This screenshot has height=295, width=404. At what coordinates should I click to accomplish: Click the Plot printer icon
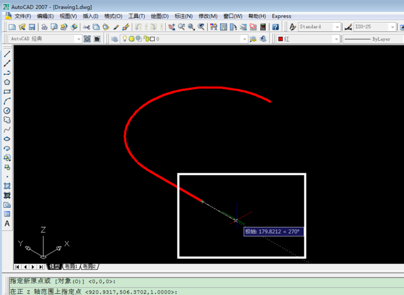(44, 27)
